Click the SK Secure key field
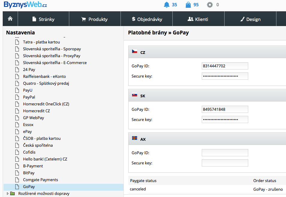Image resolution: width=286 pixels, height=197 pixels. (225, 119)
